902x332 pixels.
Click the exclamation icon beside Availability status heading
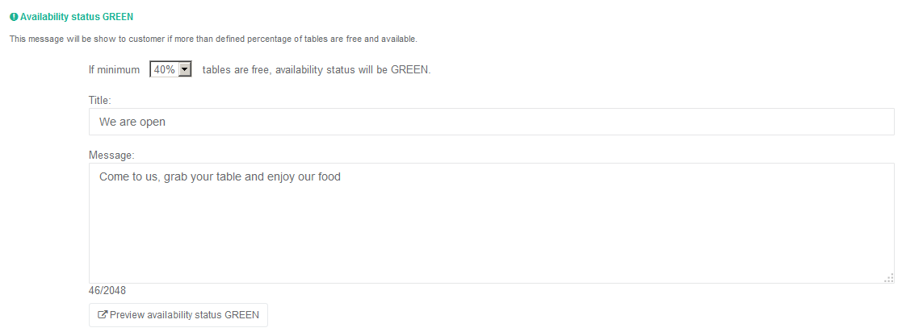click(14, 17)
